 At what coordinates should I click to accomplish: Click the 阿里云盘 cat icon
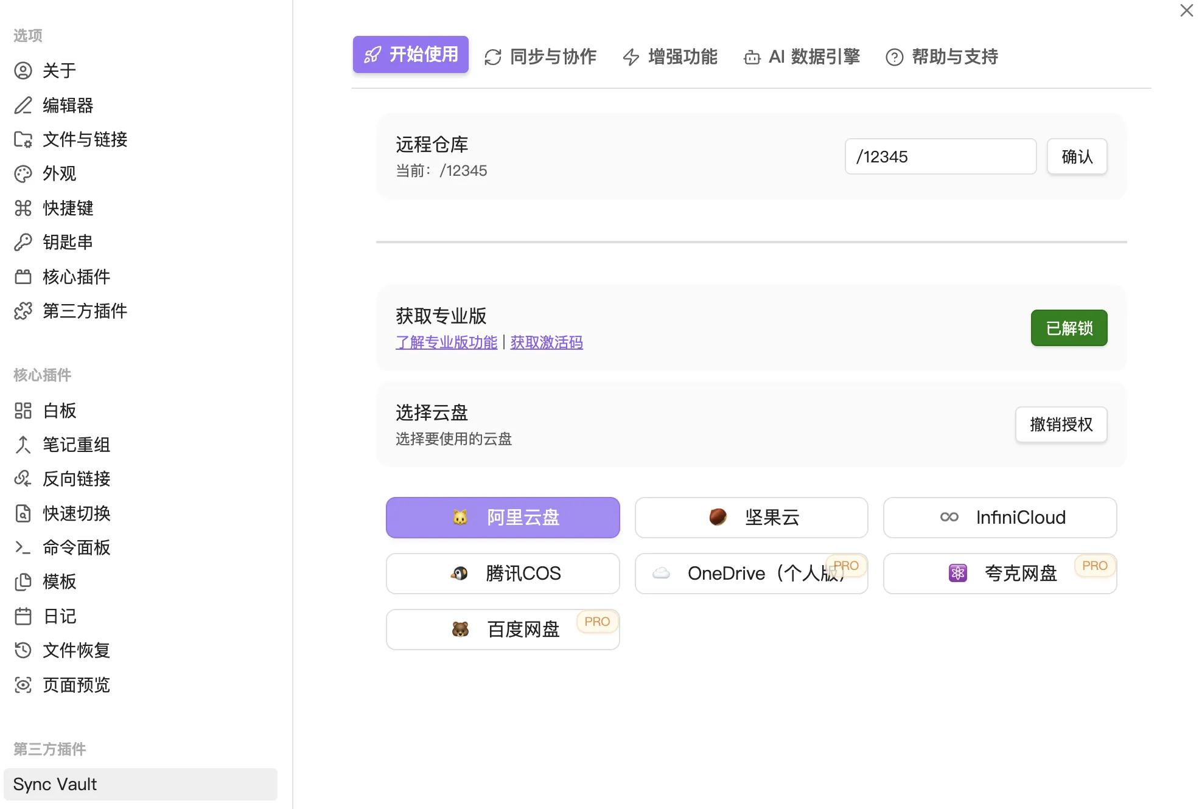(460, 517)
